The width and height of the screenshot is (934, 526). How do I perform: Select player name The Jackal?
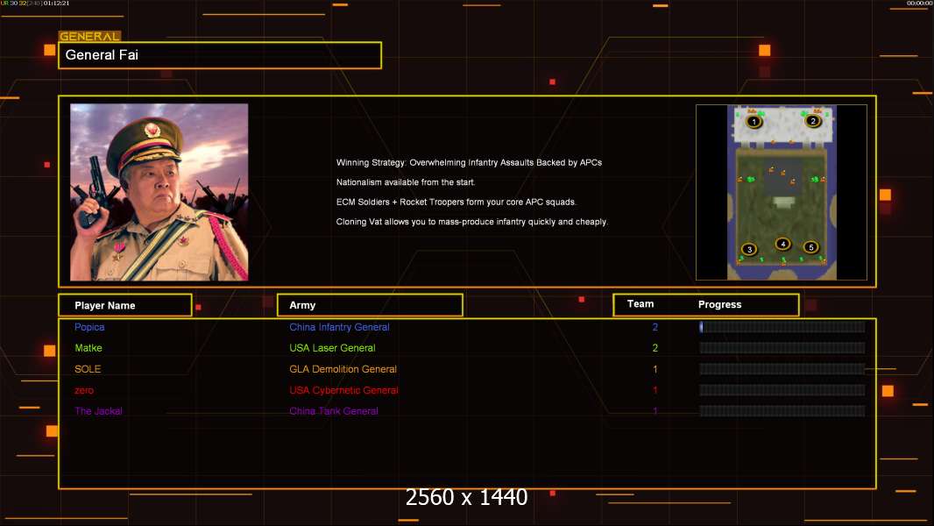point(98,411)
